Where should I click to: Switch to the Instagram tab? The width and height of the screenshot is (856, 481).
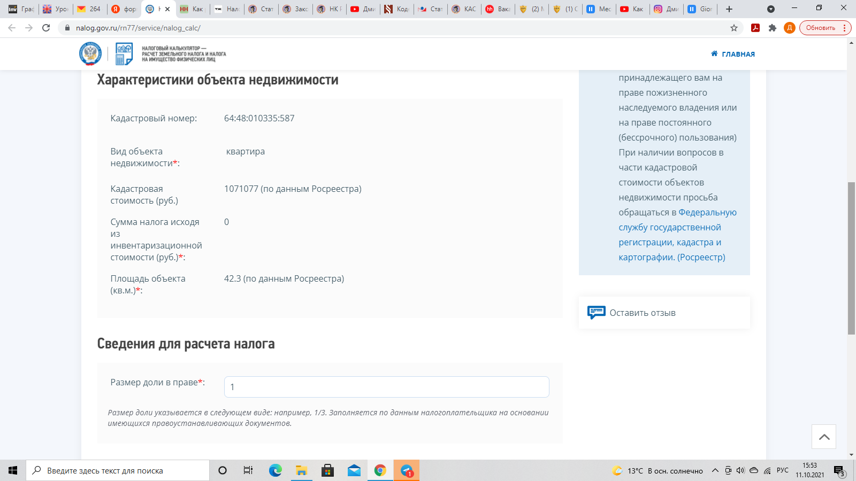coord(666,9)
